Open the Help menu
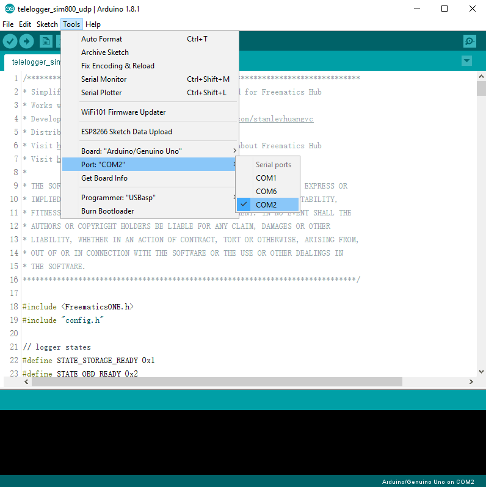Screen dimensions: 486x487 pyautogui.click(x=93, y=24)
